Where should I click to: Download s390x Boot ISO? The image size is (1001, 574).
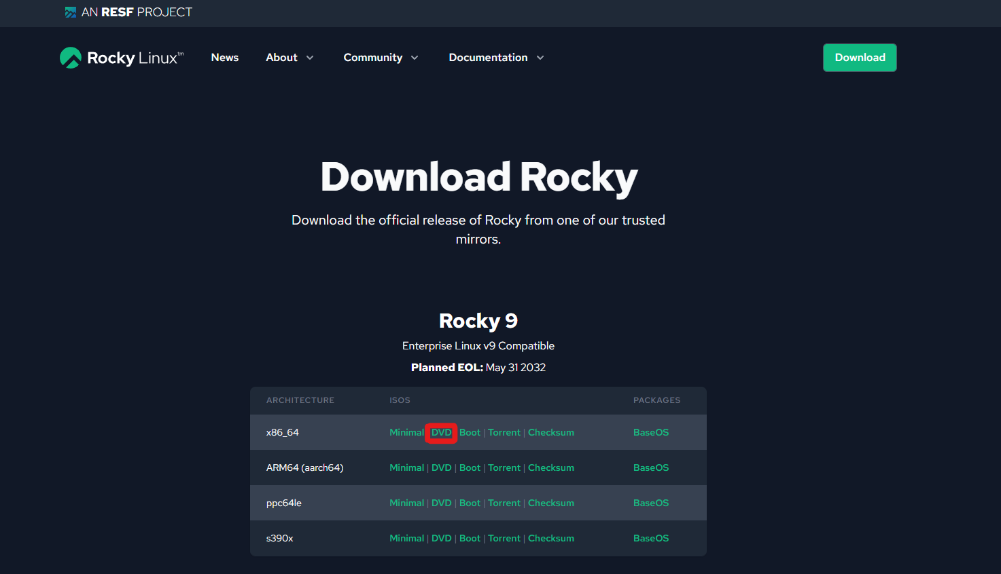[x=470, y=538]
